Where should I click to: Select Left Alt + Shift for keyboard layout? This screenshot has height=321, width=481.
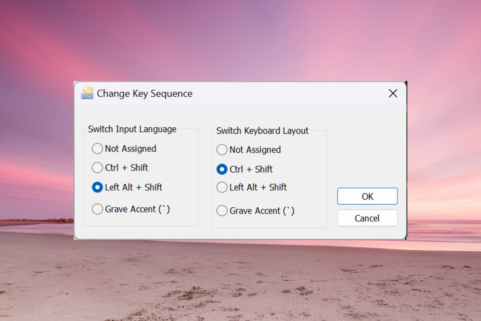coord(221,187)
